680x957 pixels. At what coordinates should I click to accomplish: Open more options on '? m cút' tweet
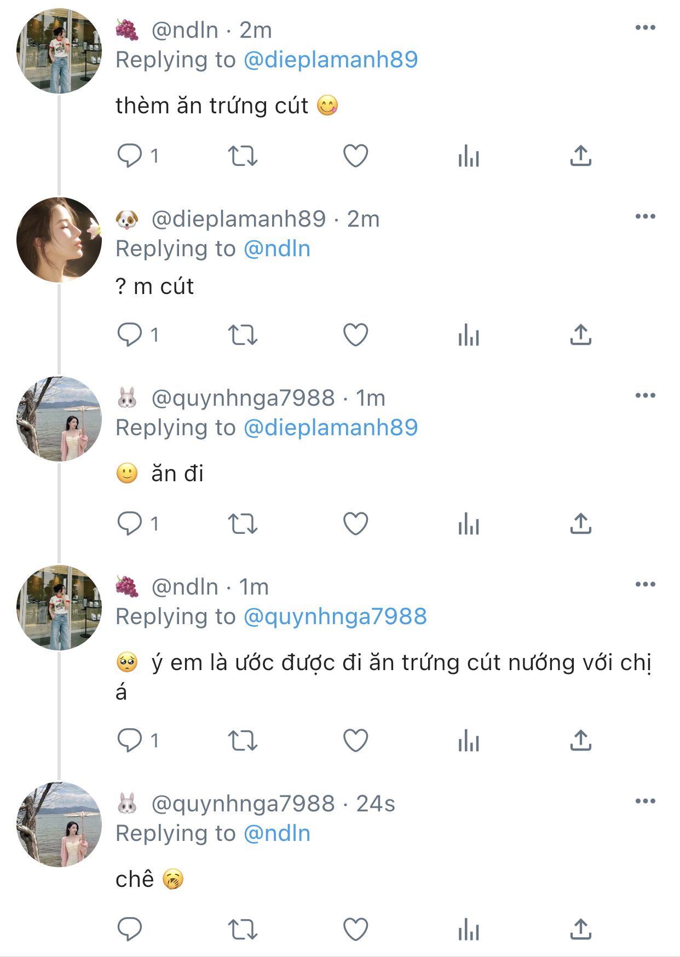tap(645, 217)
